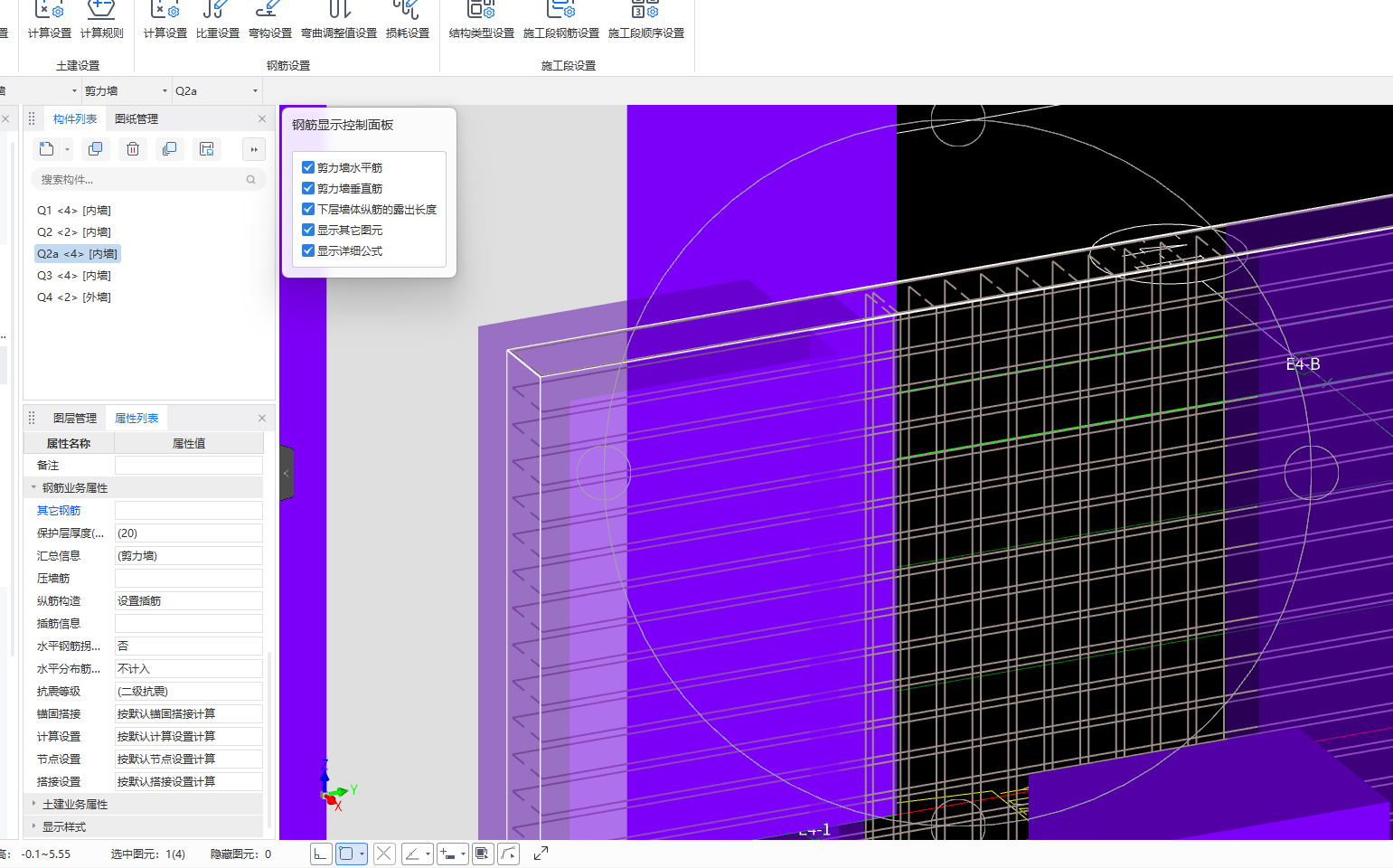Image resolution: width=1393 pixels, height=868 pixels.
Task: Click the angle drawing icon in status bar
Action: click(412, 854)
